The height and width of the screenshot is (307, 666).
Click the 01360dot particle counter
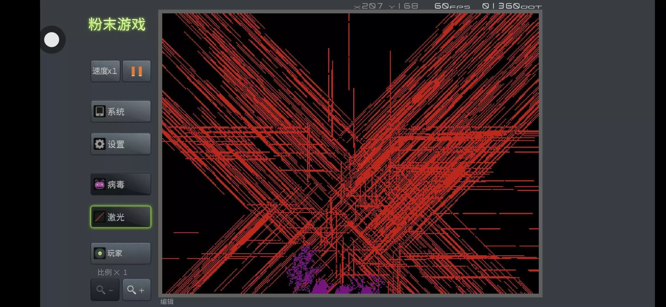[512, 6]
